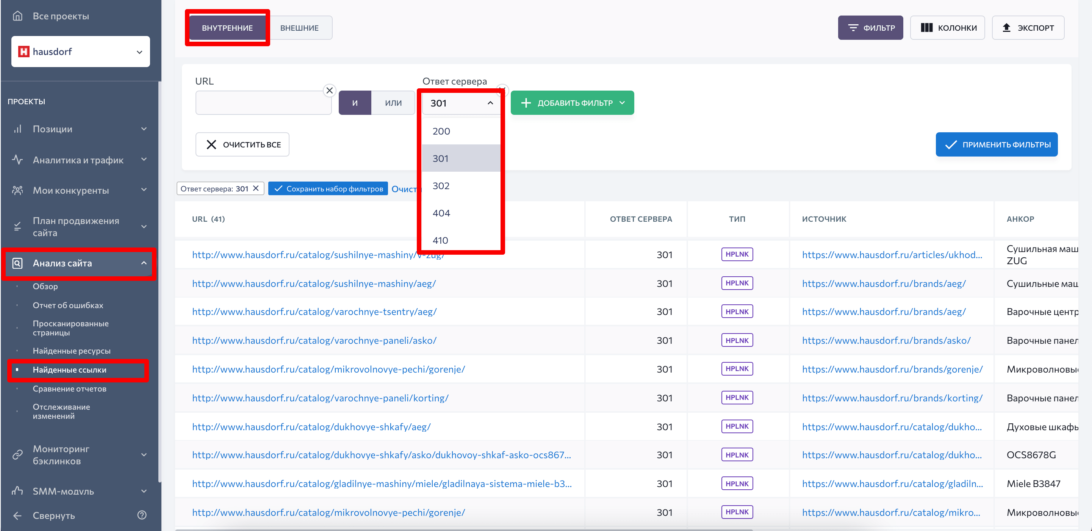This screenshot has width=1092, height=531.
Task: Sort by the ОТВЕТ СЕРВЕРА column header
Action: pyautogui.click(x=640, y=219)
